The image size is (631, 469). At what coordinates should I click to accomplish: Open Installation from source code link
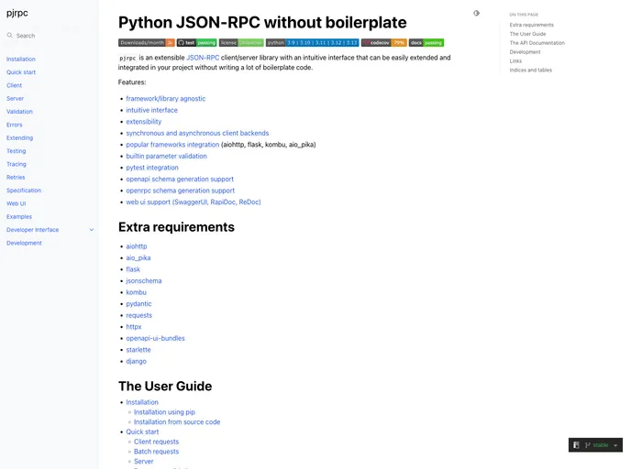[177, 422]
